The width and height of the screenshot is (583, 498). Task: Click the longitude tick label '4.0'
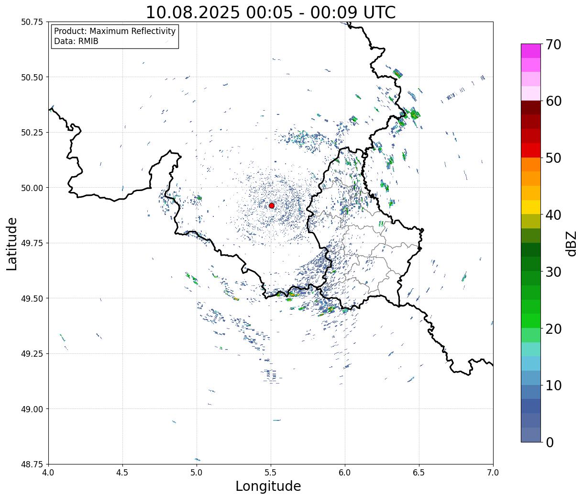(48, 473)
